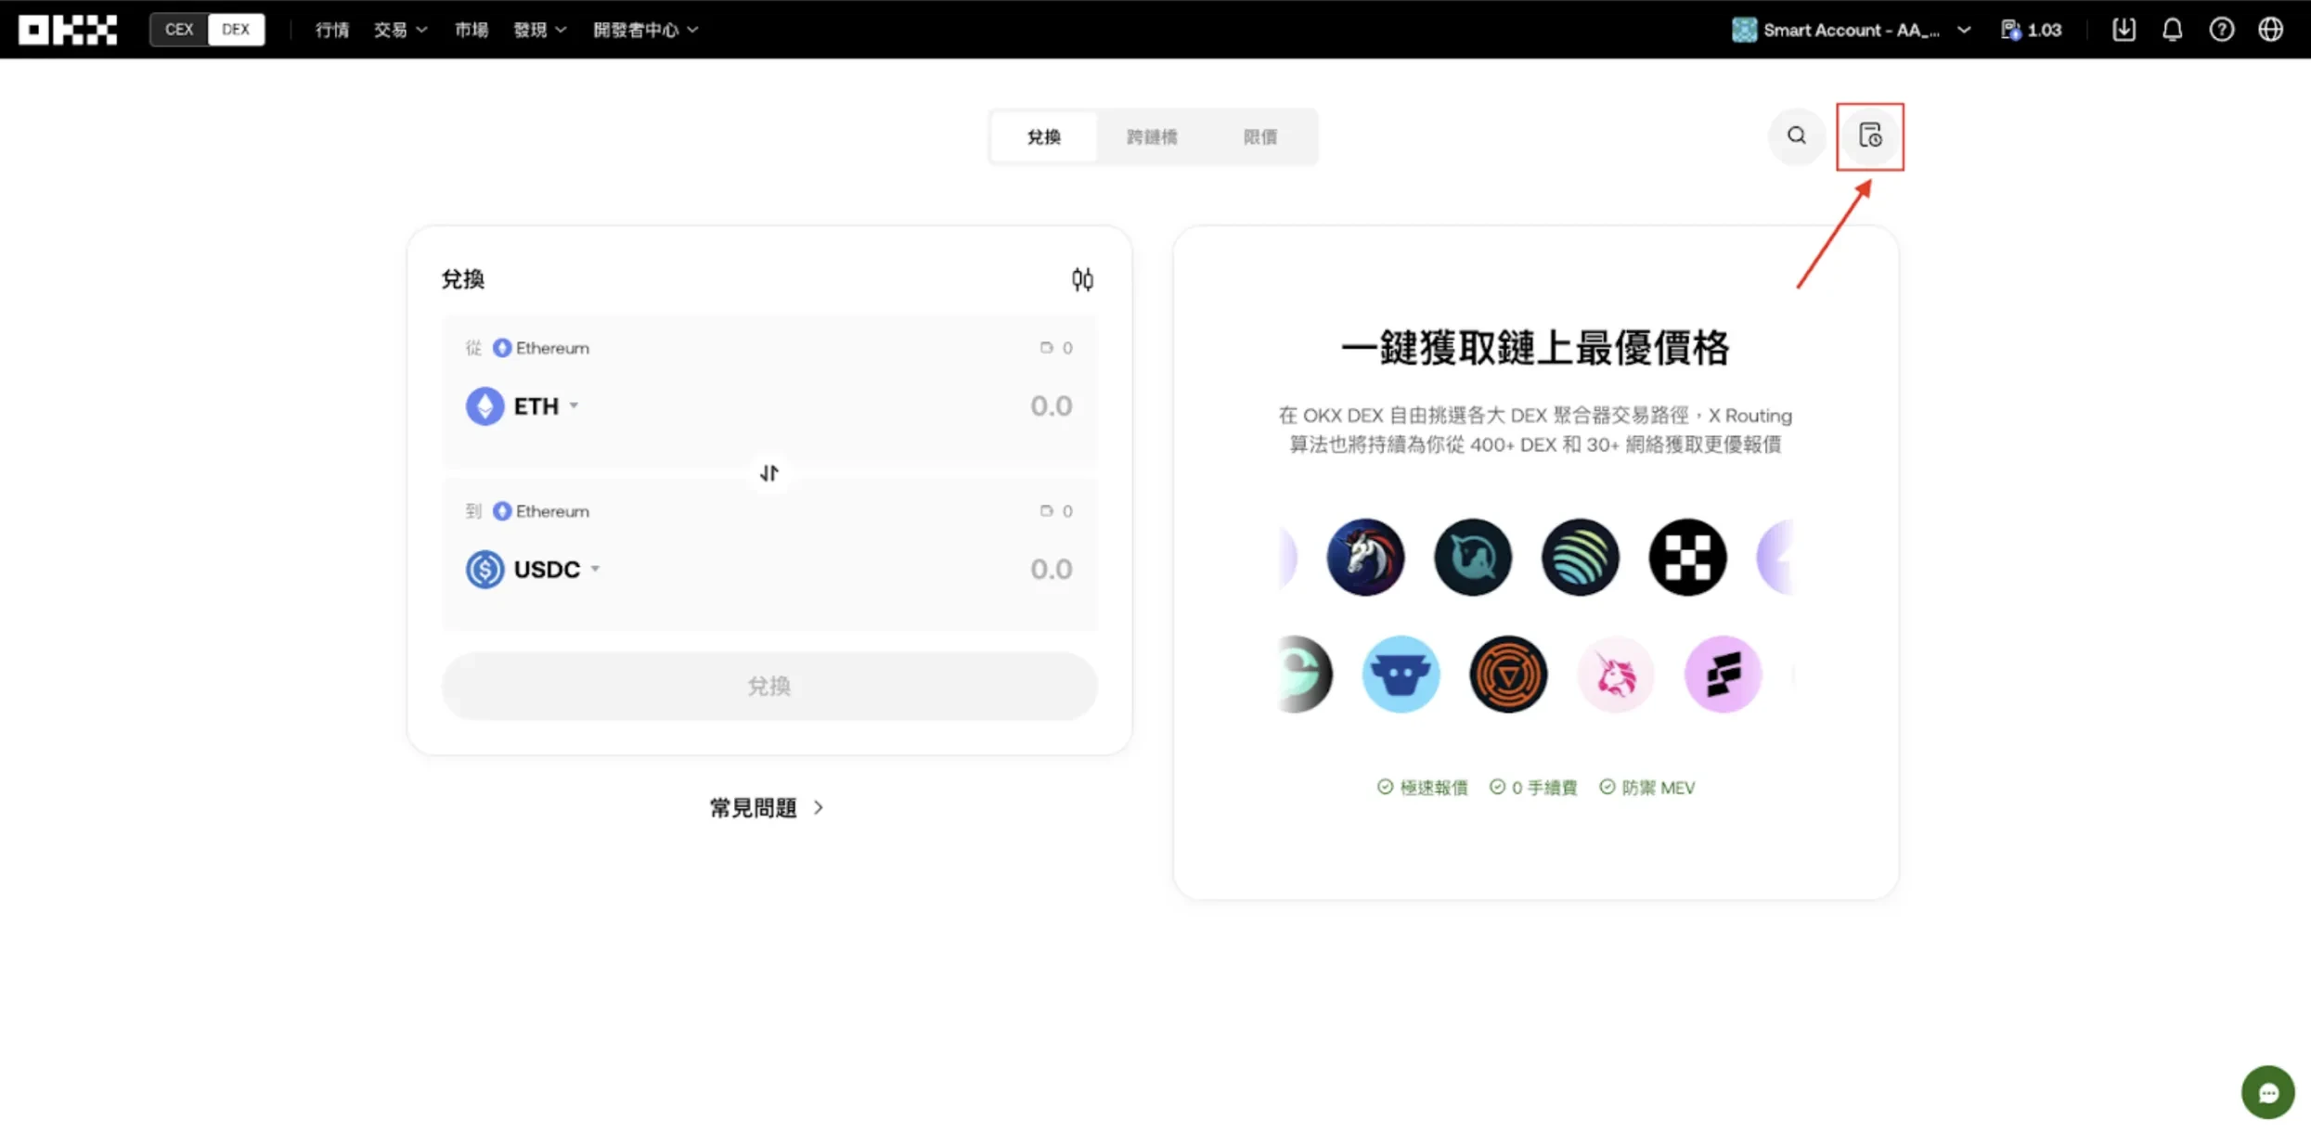Click the 兌換 swap button

[x=768, y=686]
